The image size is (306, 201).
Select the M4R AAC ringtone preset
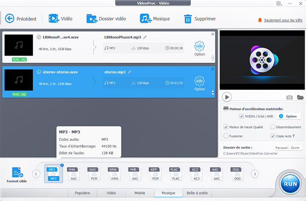point(135,174)
